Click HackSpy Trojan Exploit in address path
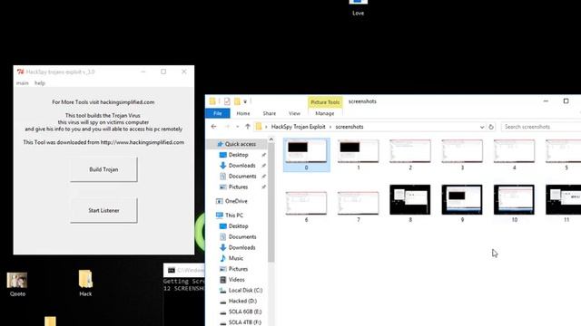The width and height of the screenshot is (581, 326). [x=299, y=127]
